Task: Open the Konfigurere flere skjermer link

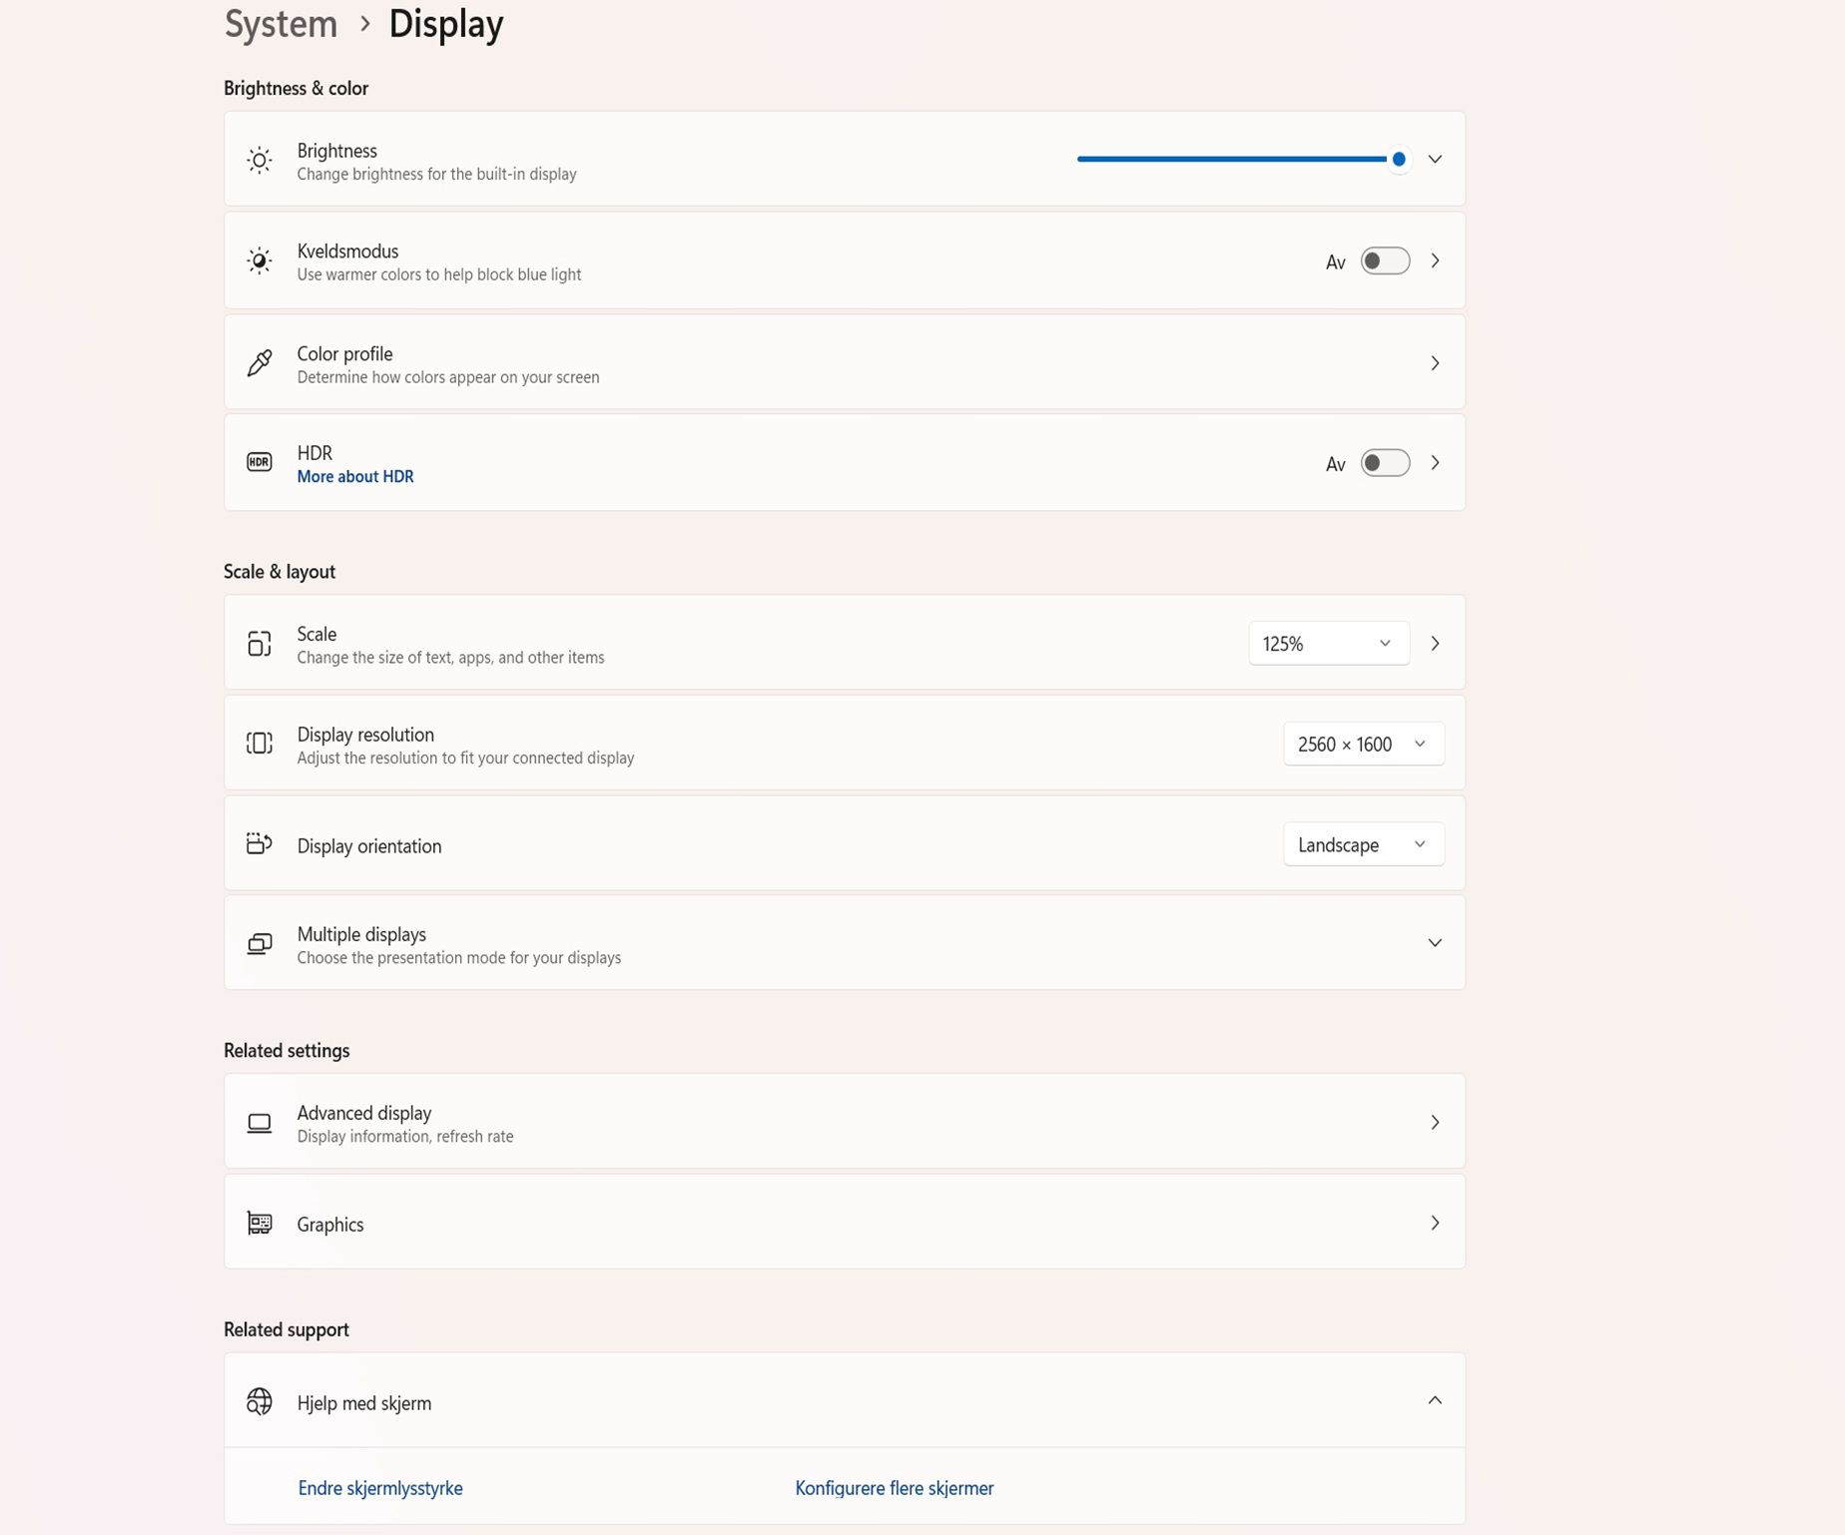Action: (894, 1488)
